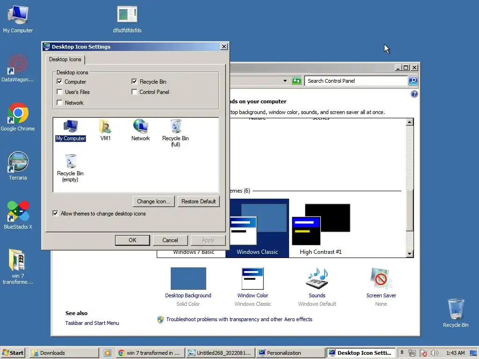Select the Recycle Bin (empty) icon
Viewport: 479px width, 359px height.
(x=70, y=168)
